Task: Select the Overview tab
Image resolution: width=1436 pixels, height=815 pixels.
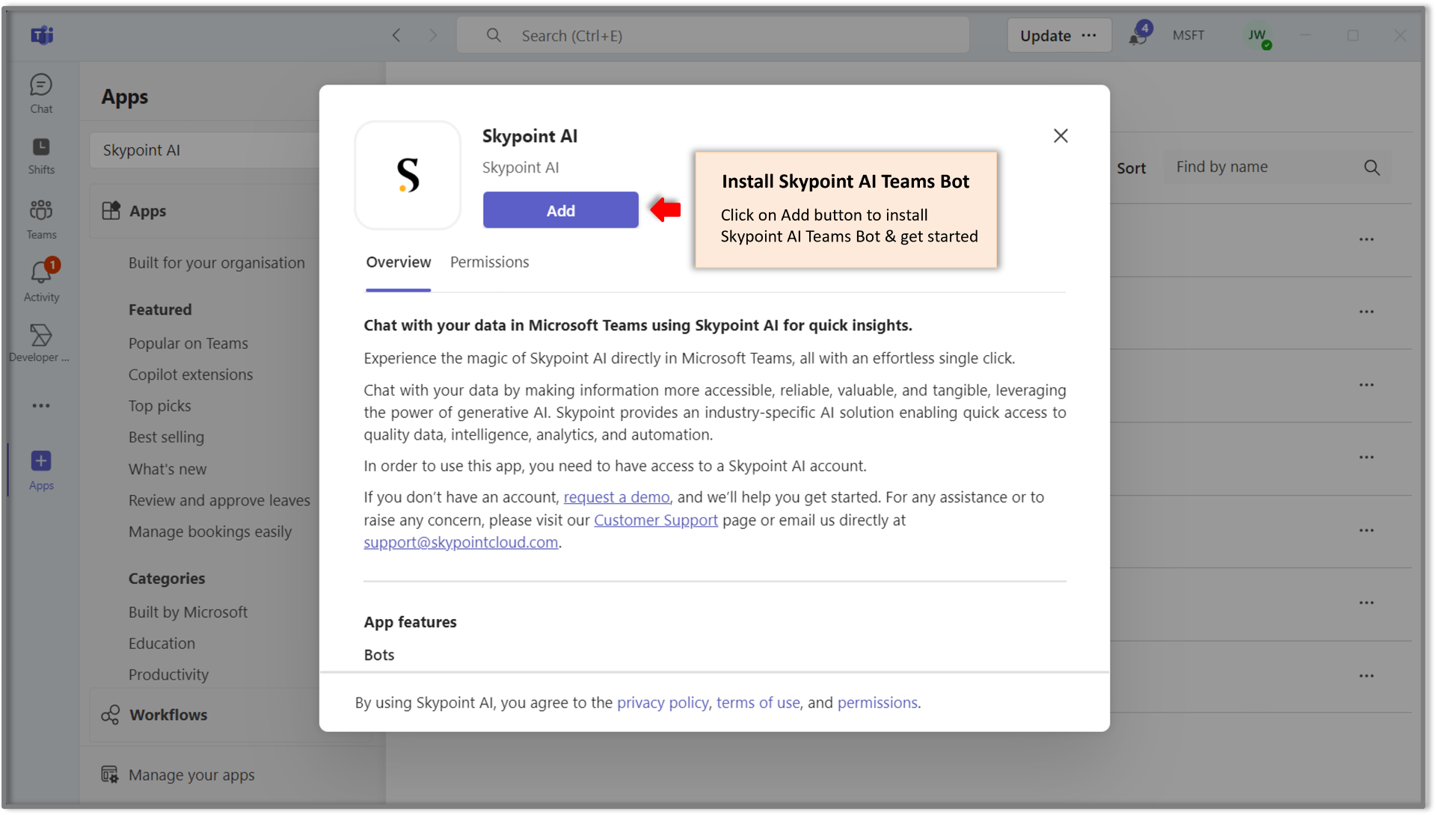Action: click(x=398, y=262)
